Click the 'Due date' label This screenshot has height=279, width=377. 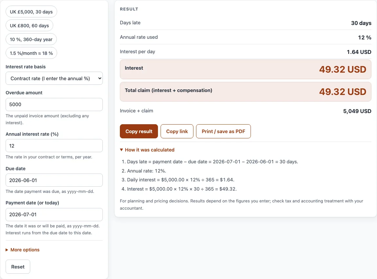pyautogui.click(x=16, y=169)
